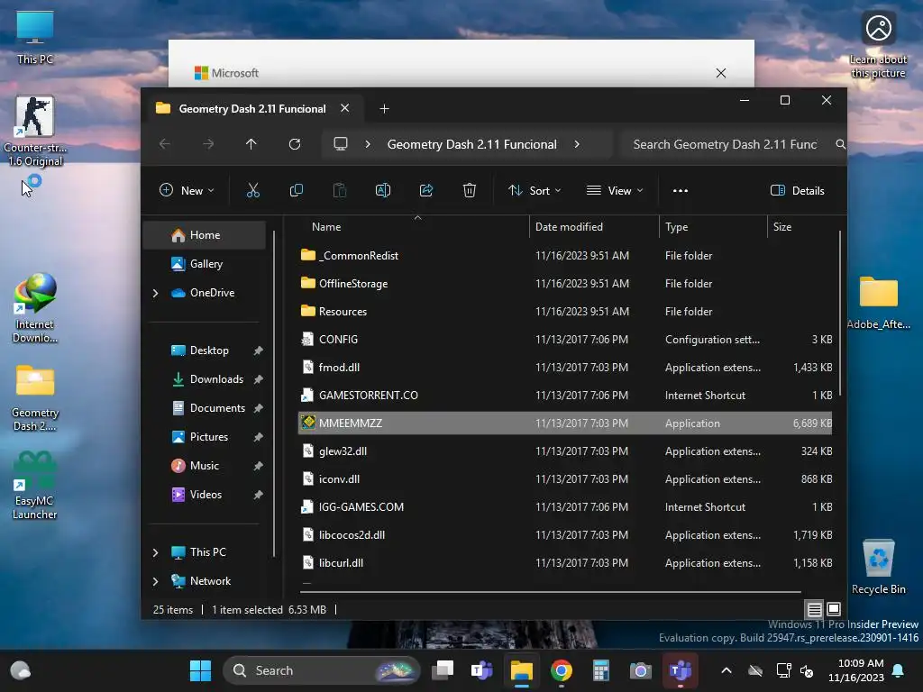This screenshot has width=923, height=692.
Task: Switch to large thumbnails view icon in status bar
Action: click(834, 610)
